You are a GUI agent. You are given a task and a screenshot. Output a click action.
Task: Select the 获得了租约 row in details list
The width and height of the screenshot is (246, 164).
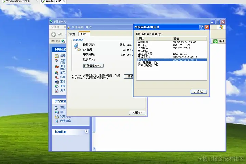172,57
